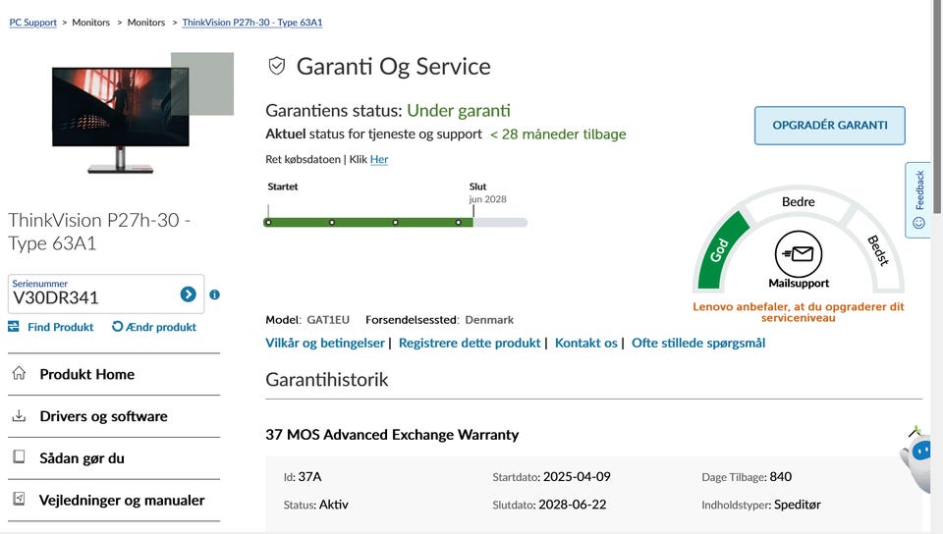Click the green warranty progress bar
This screenshot has width=943, height=534.
(x=368, y=223)
